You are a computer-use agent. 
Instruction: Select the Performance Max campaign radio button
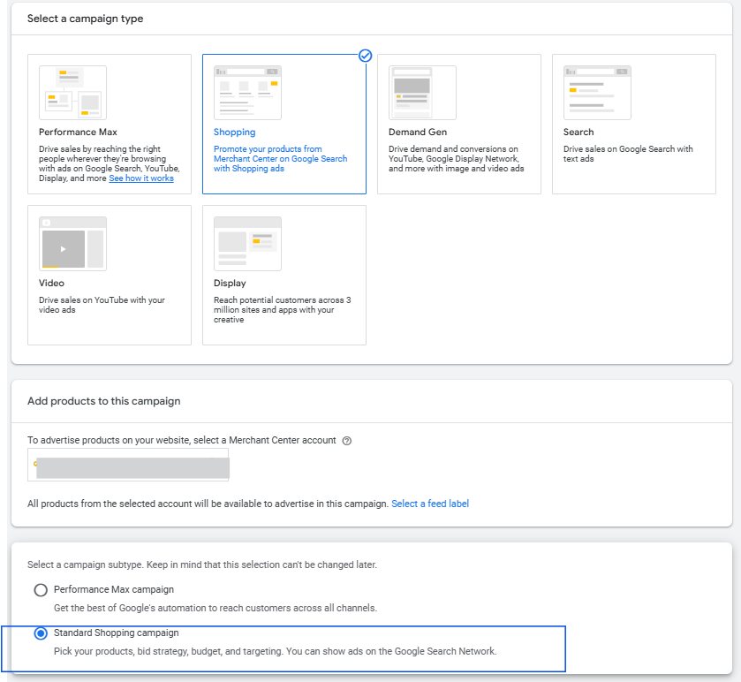pos(41,590)
